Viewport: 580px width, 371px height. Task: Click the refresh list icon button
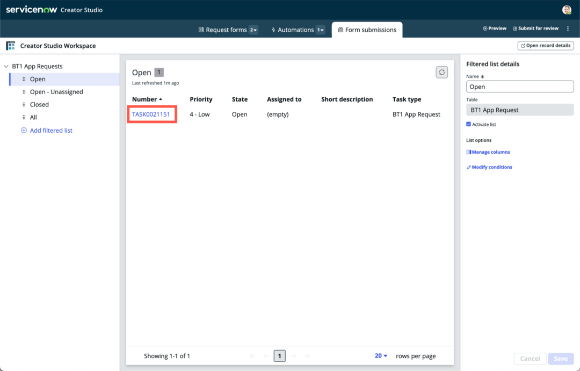pos(441,72)
